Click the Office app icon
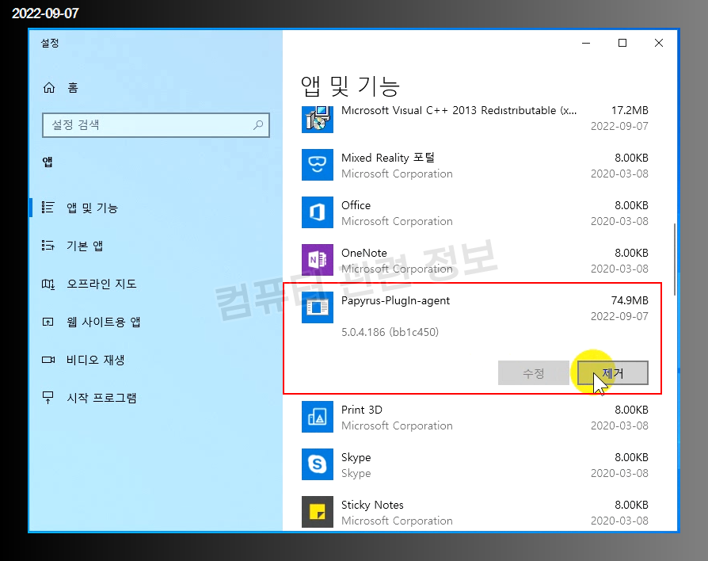This screenshot has height=561, width=708. click(318, 212)
